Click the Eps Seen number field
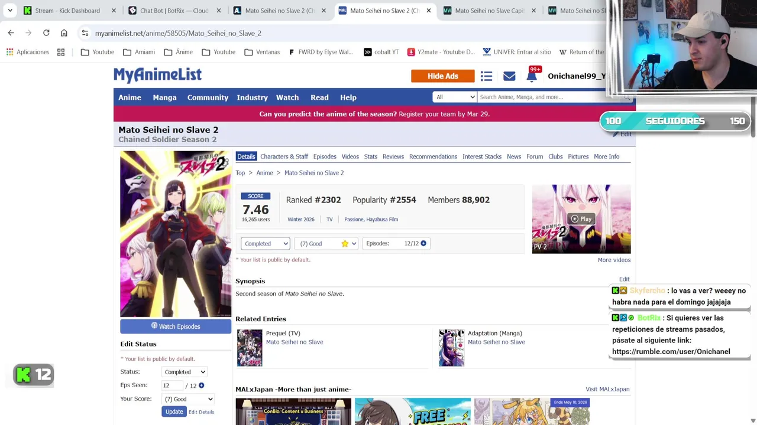Screen dimensions: 757x425 pyautogui.click(x=172, y=385)
